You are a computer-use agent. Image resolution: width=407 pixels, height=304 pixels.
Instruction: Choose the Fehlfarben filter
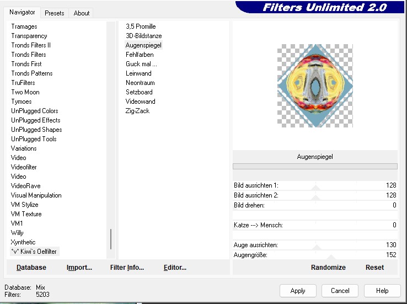click(x=140, y=55)
